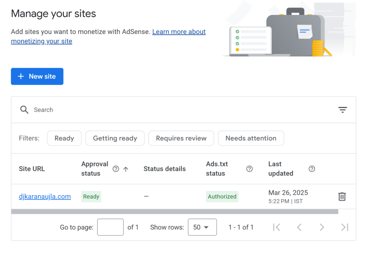Image resolution: width=366 pixels, height=274 pixels.
Task: Click the Authorized ads.txt badge
Action: click(x=222, y=197)
